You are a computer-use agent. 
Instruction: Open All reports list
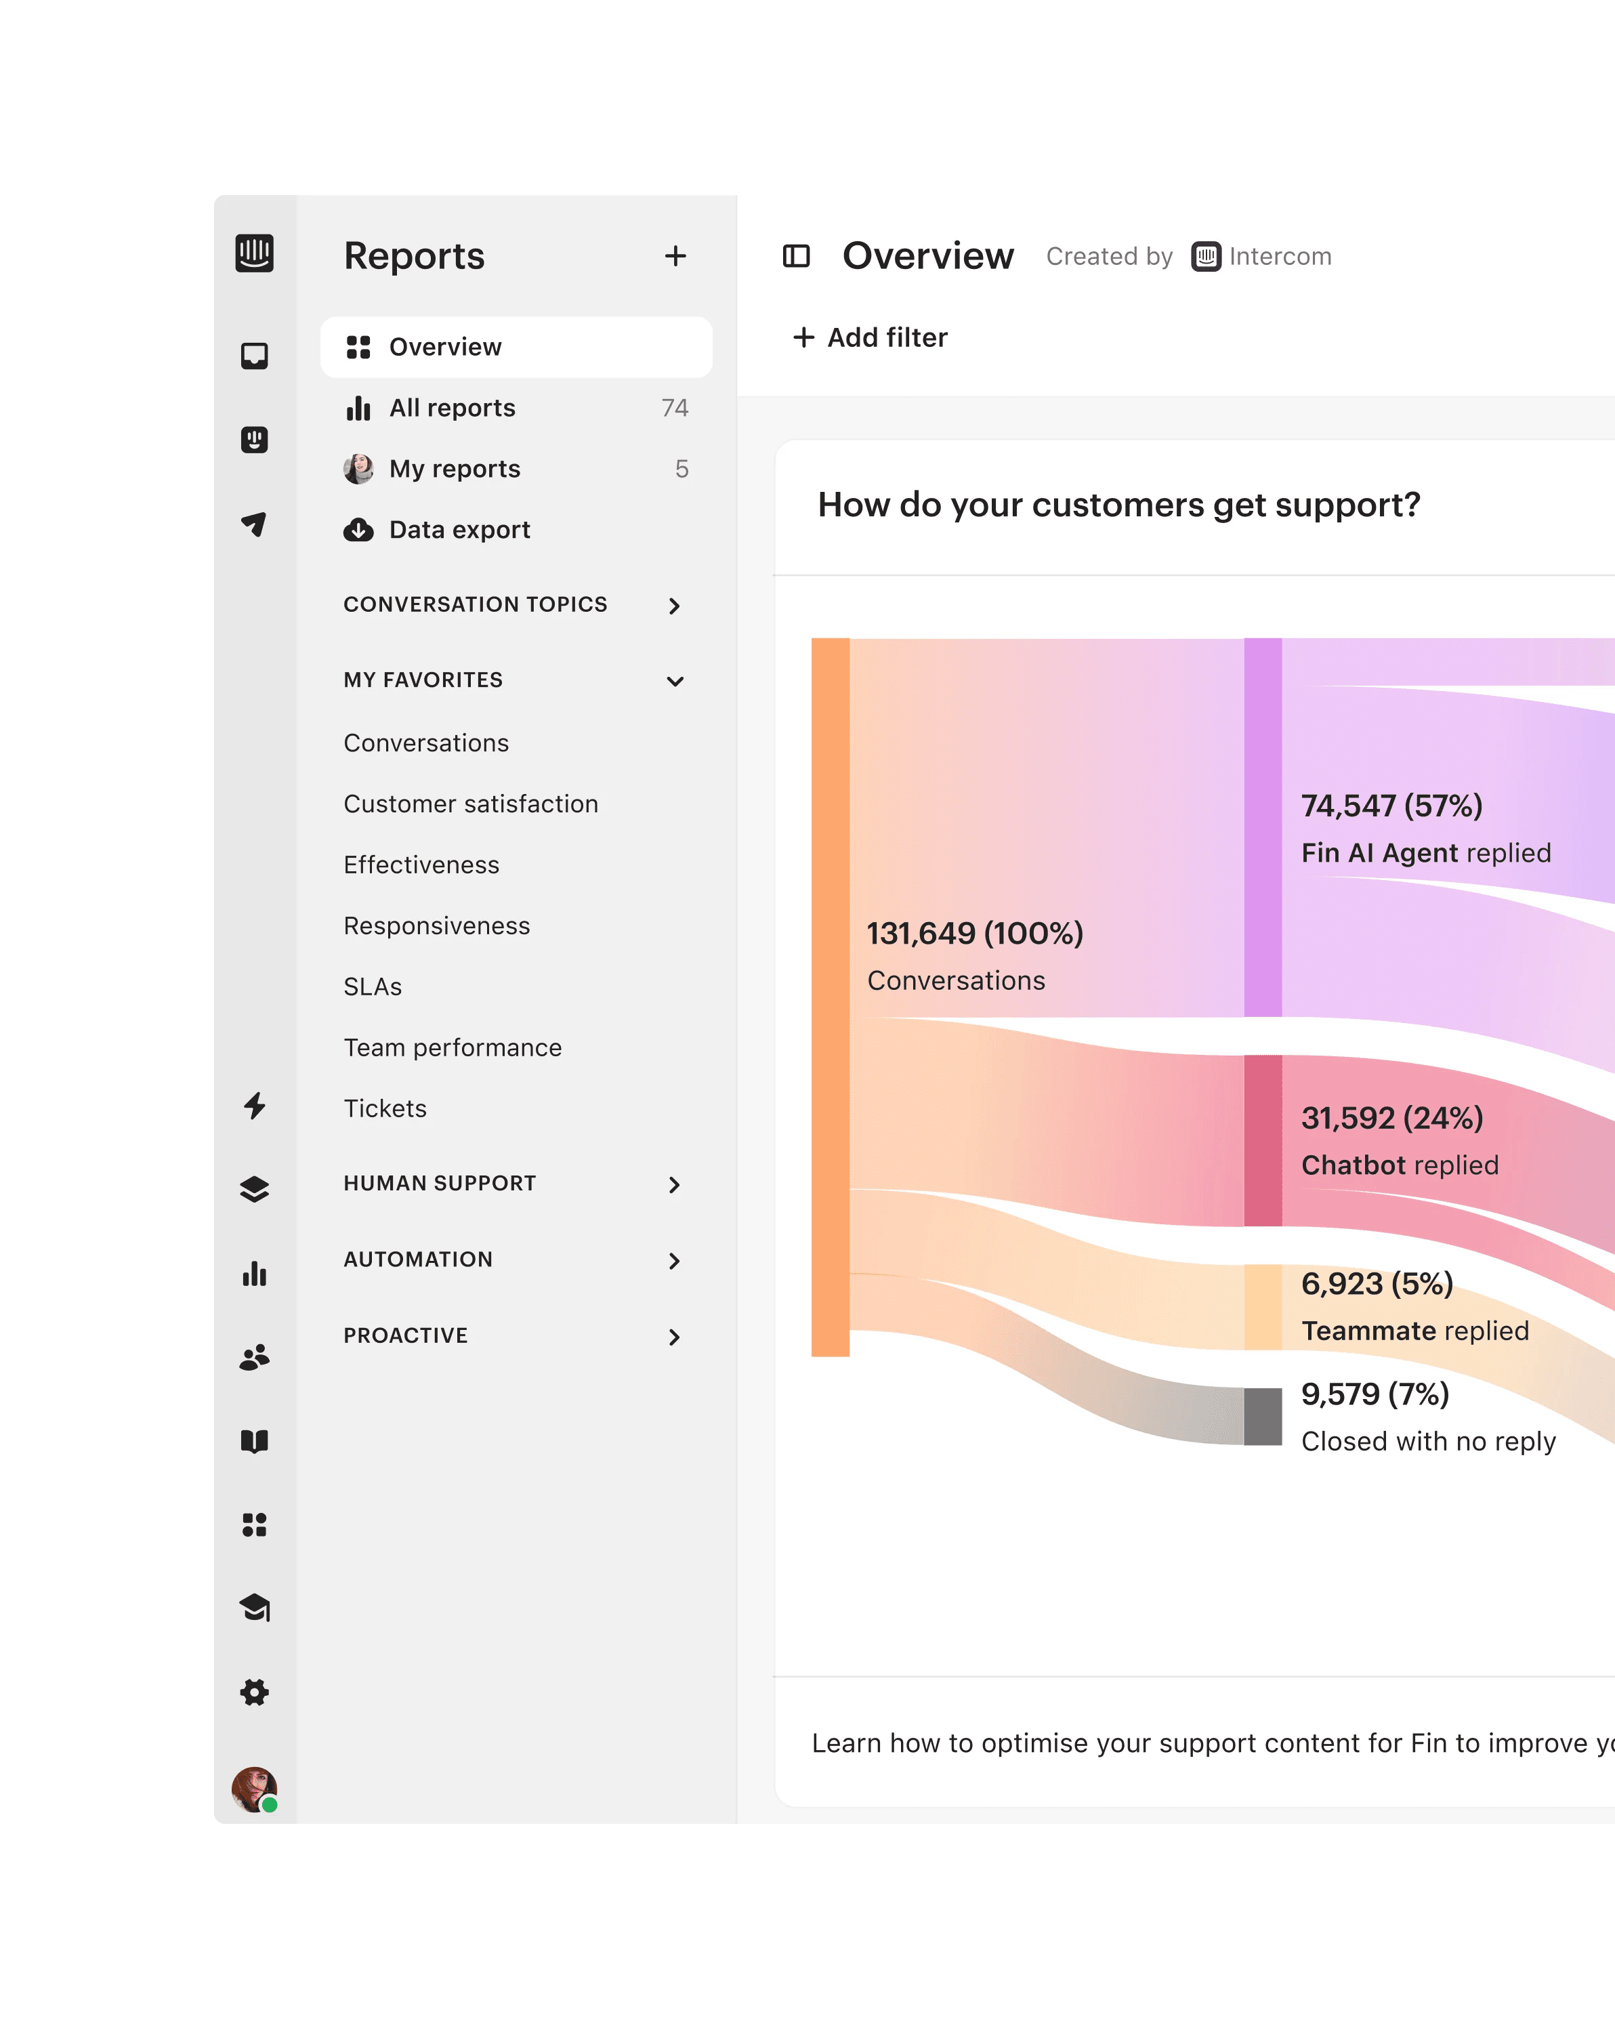coord(516,409)
